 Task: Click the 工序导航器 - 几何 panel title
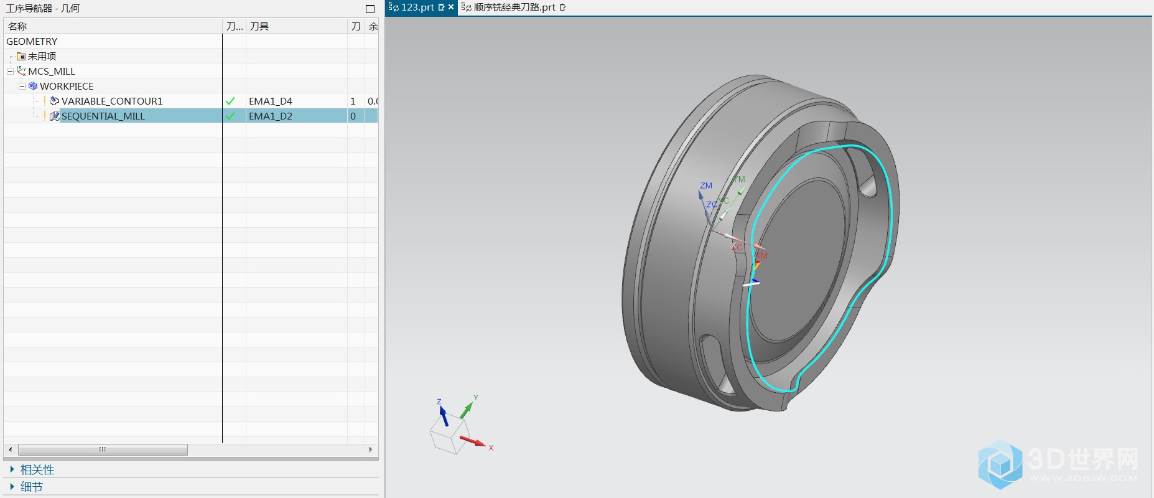43,9
